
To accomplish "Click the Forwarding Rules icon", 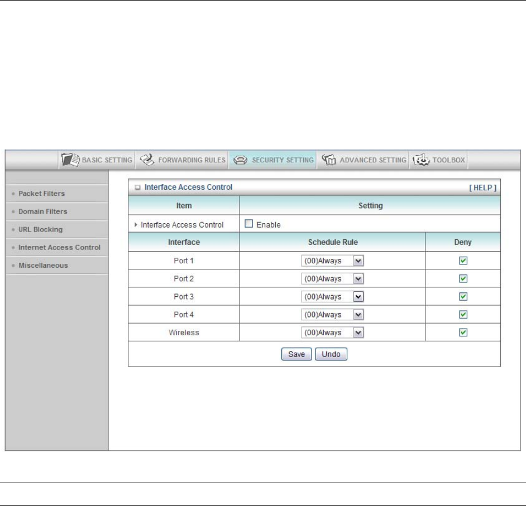I will coord(146,160).
